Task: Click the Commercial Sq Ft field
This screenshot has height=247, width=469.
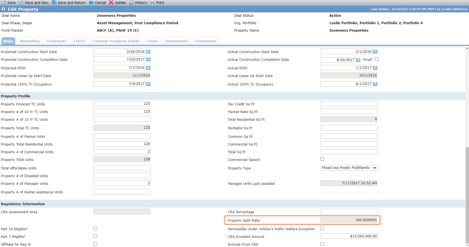Action: click(x=349, y=144)
